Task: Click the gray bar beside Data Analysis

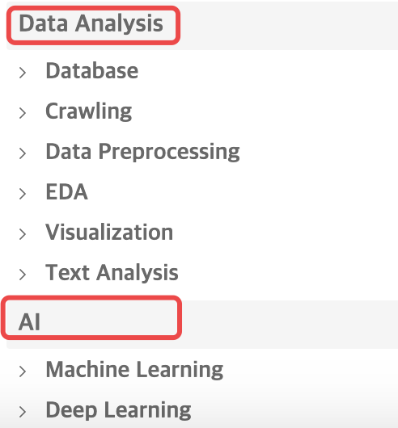Action: click(x=288, y=26)
